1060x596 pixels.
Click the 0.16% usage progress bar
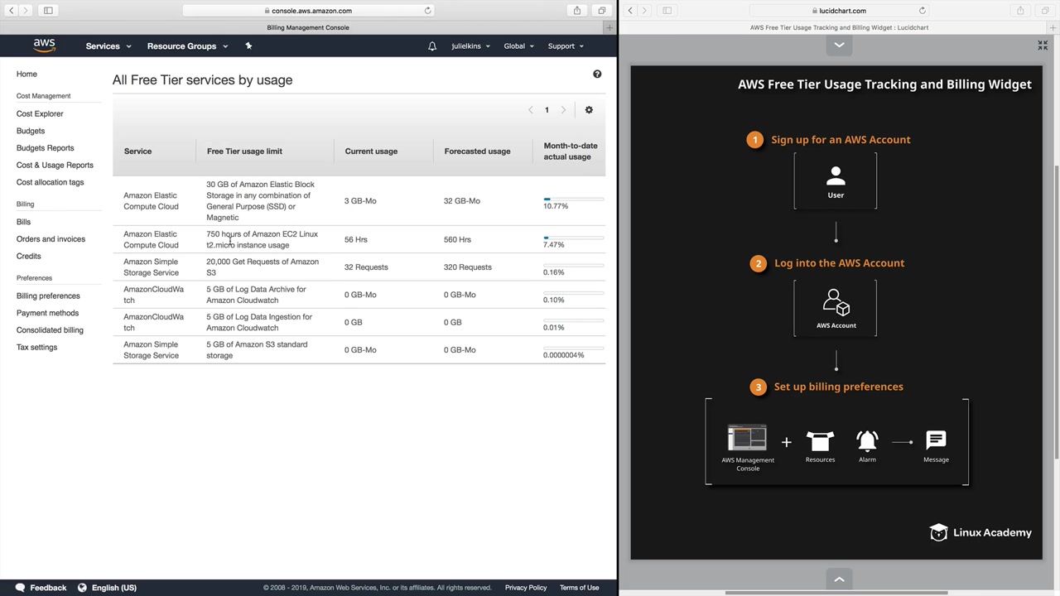click(x=574, y=266)
